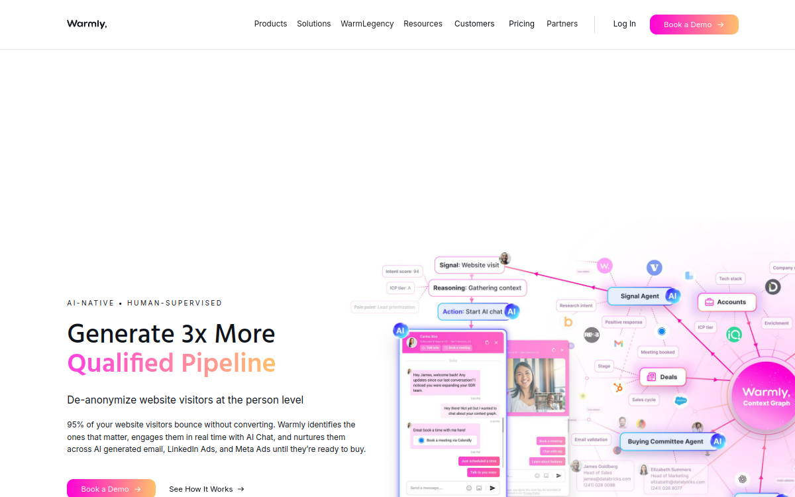Click the Warmly logo in the header
The image size is (795, 497).
87,24
